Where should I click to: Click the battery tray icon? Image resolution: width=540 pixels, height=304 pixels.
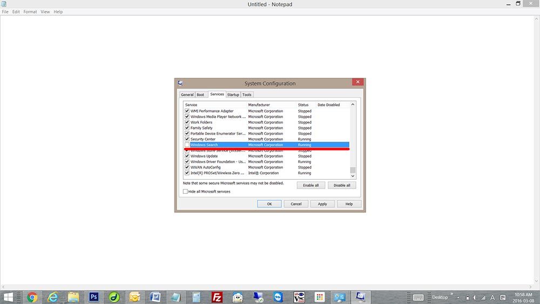click(467, 298)
